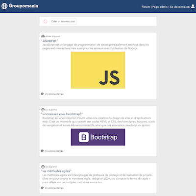View the 4 commentaires on bootstrap post
196x196 pixels.
[x=54, y=151]
